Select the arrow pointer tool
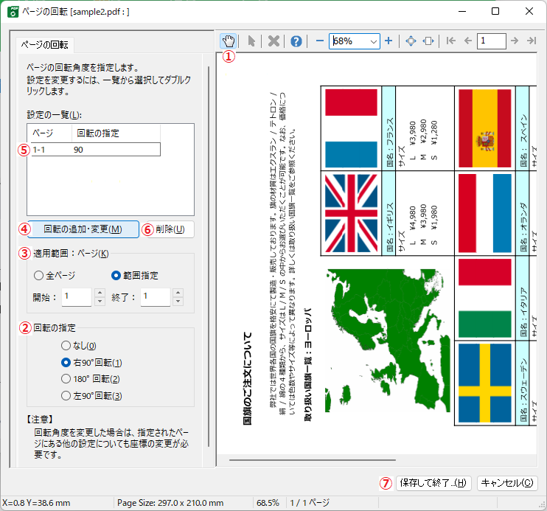547x511 pixels. (251, 41)
